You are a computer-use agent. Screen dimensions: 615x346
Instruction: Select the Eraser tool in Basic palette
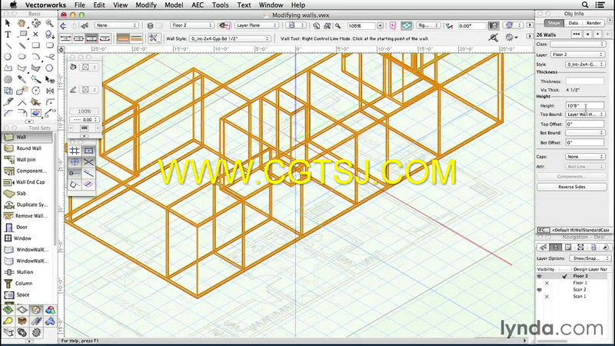(35, 113)
